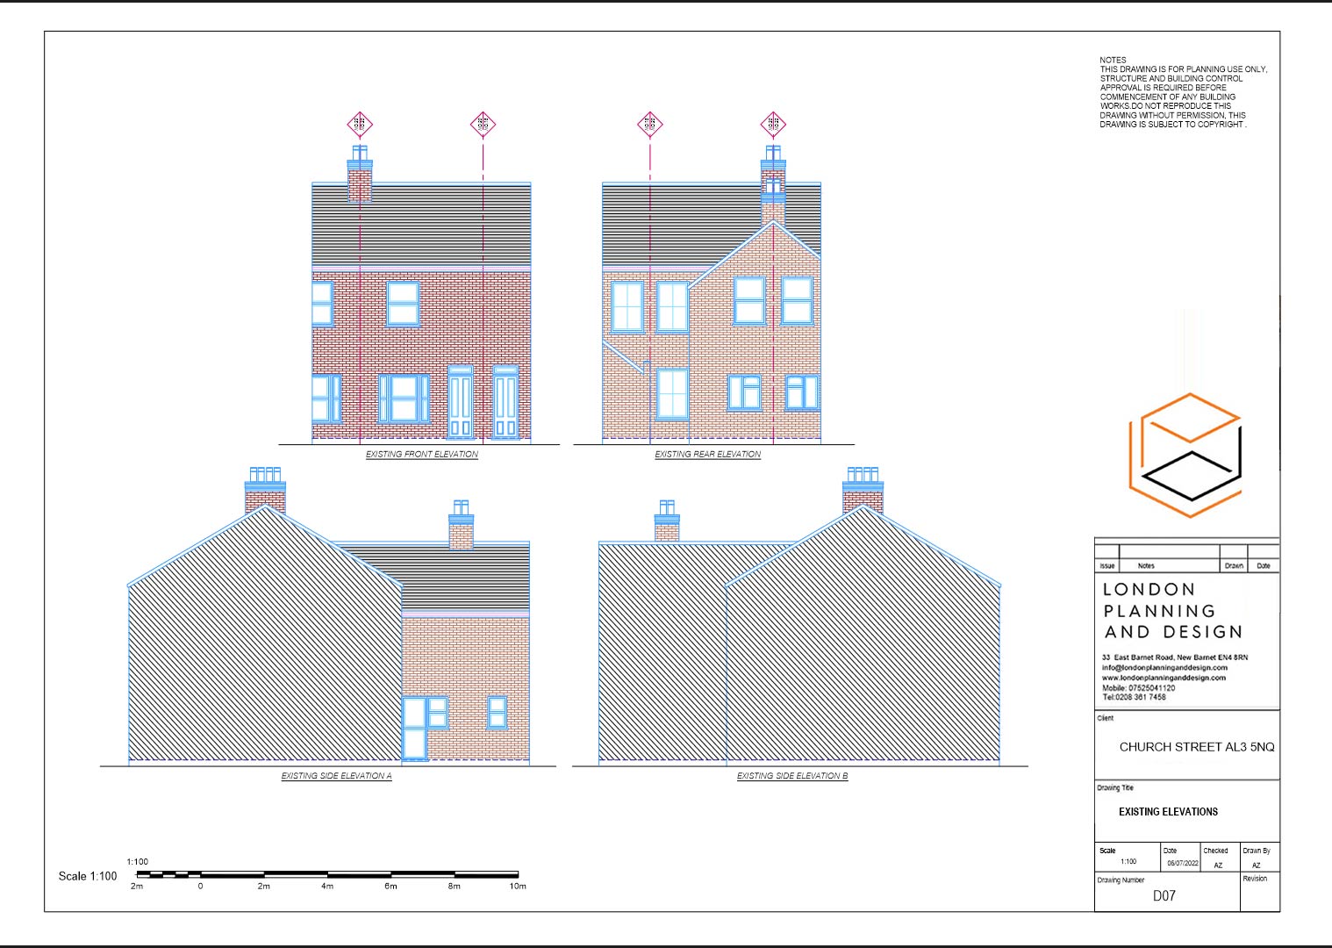The image size is (1332, 948).
Task: Select the EXISTING SIDE ELEVATION B label
Action: click(x=792, y=776)
